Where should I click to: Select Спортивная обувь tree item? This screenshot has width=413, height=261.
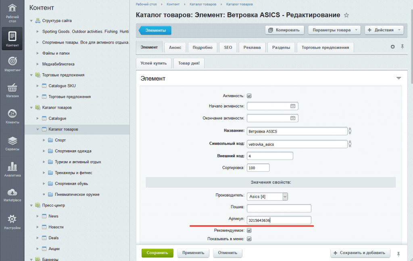(71, 184)
